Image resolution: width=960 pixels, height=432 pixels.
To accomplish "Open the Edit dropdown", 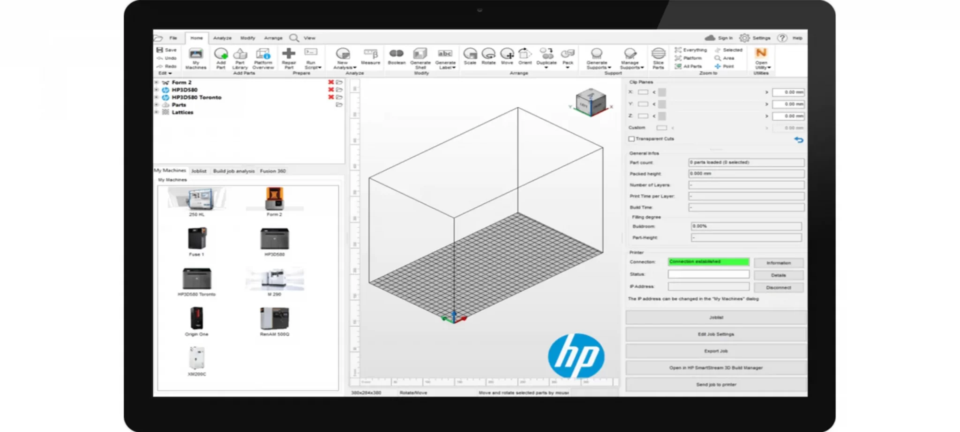I will tap(165, 73).
